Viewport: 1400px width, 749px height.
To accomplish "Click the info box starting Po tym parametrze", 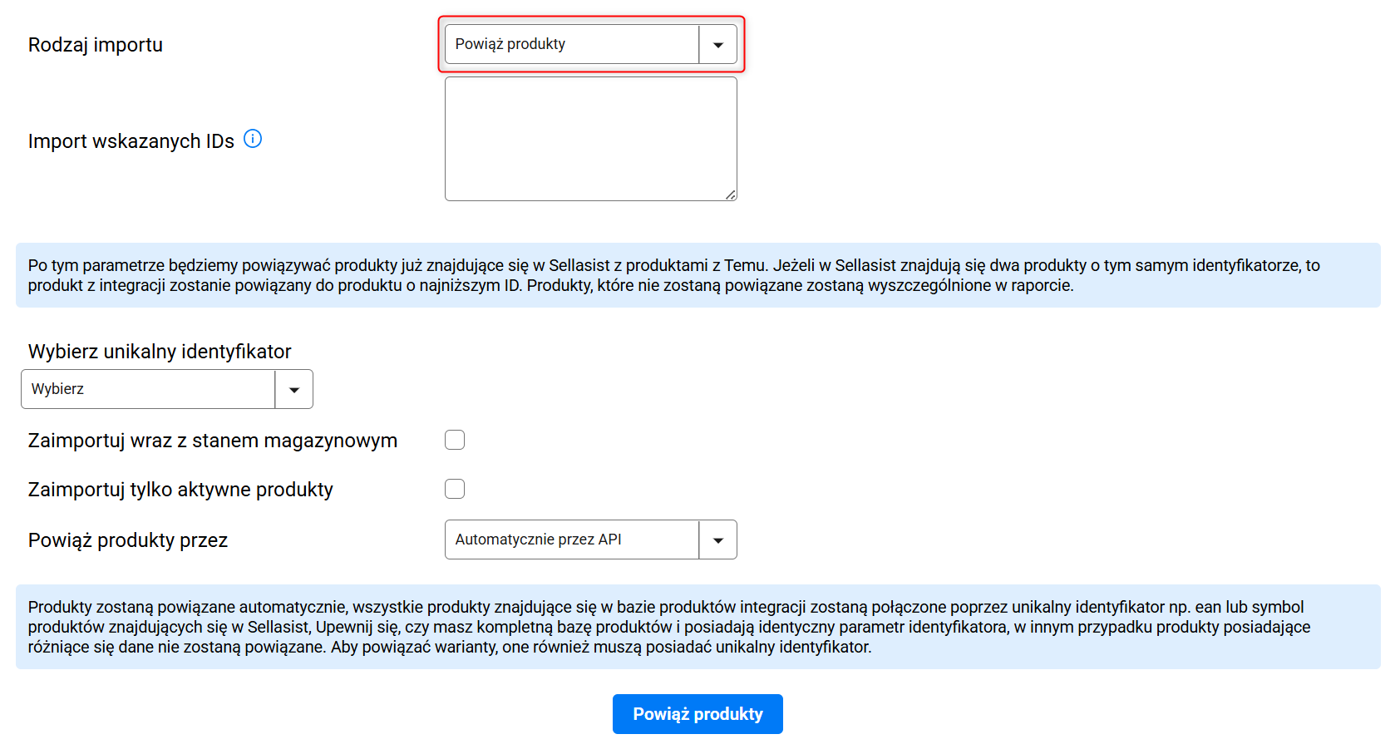I will (698, 275).
